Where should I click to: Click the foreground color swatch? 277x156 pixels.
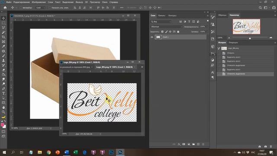[2, 125]
